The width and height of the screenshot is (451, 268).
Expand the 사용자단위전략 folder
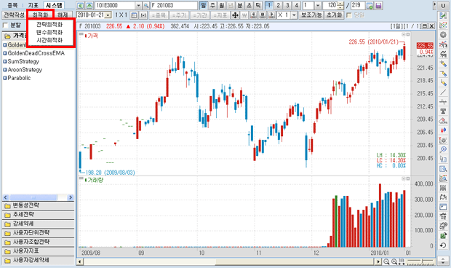(x=38, y=233)
